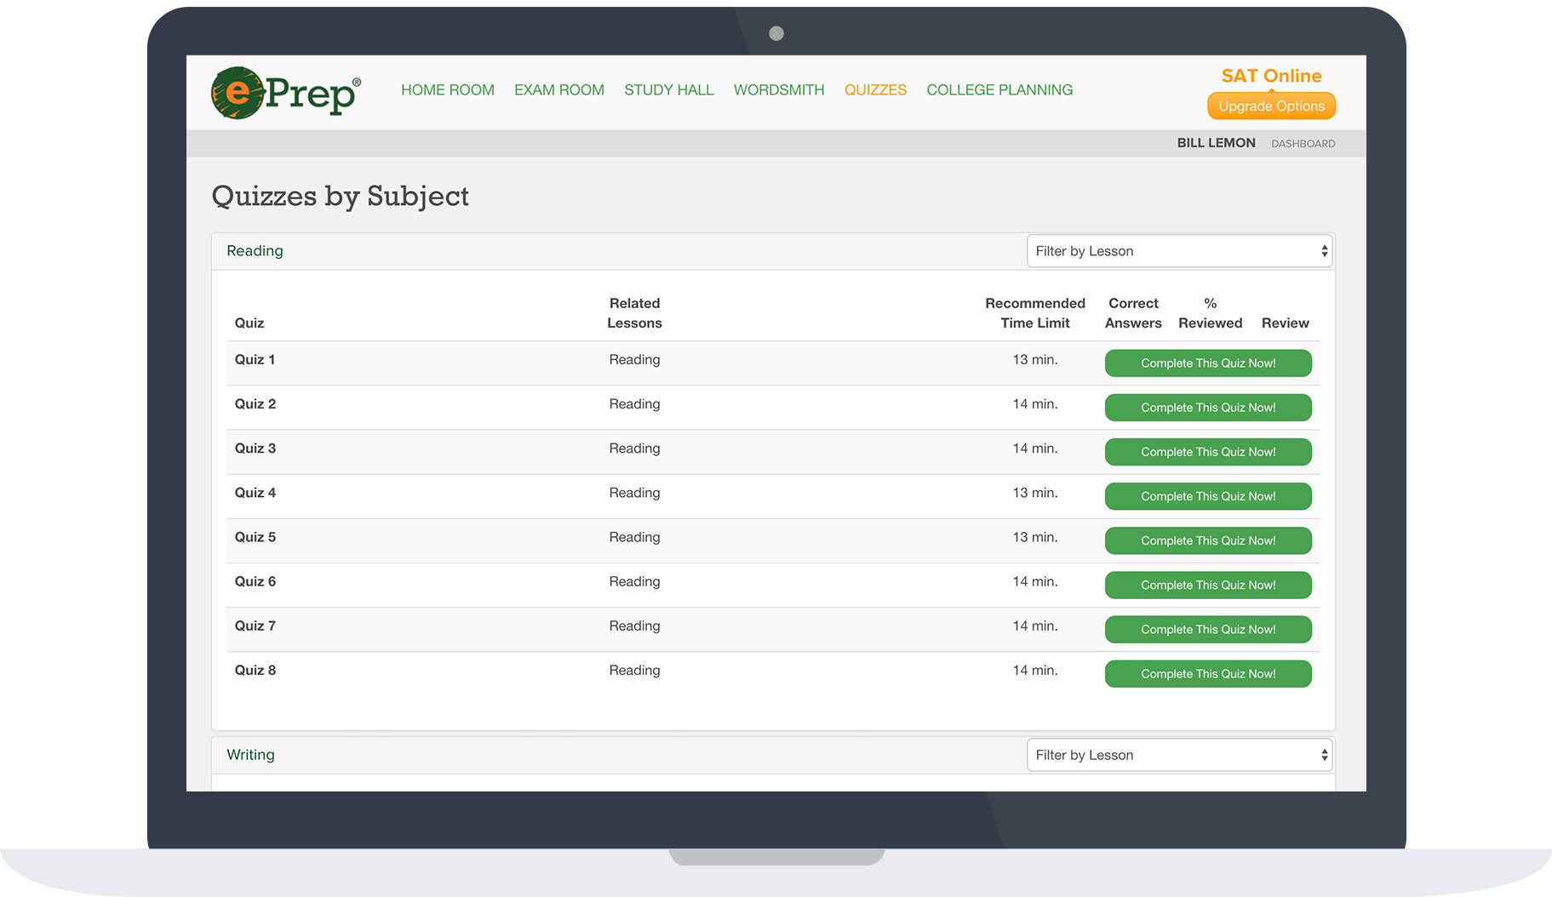
Task: Navigate to WORDSMITH
Action: [x=778, y=90]
